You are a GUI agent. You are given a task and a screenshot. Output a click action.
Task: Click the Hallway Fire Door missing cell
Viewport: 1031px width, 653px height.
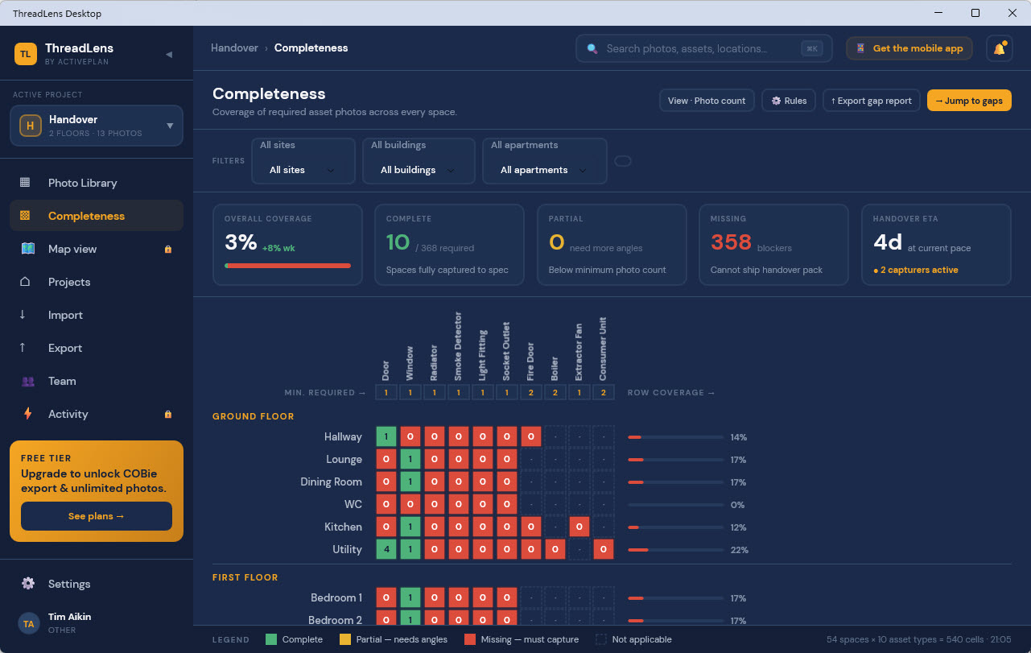(x=531, y=437)
